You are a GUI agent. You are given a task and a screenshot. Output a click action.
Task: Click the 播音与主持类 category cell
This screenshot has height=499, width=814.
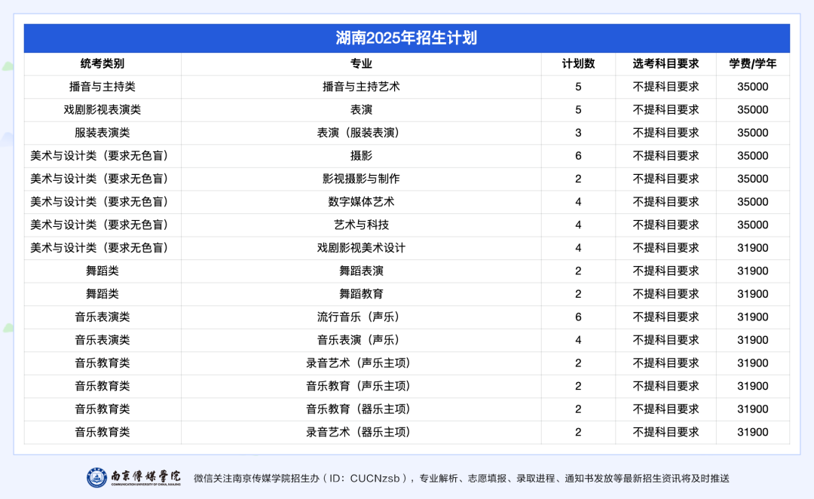103,87
